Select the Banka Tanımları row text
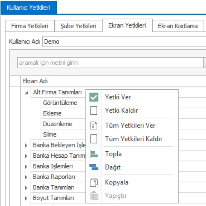206x206 pixels. 54,187
